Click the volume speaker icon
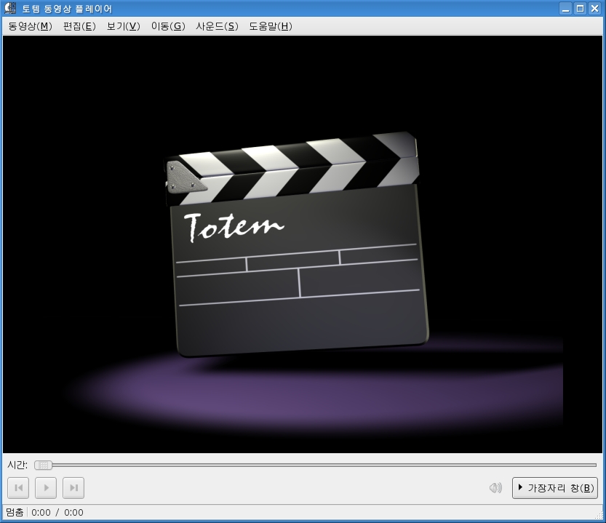 pos(495,488)
